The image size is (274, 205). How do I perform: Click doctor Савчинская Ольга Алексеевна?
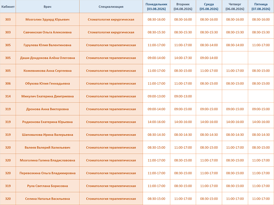point(48,32)
